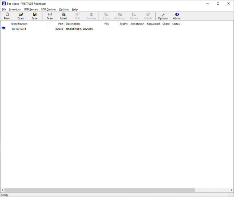Click the horizontal scrollbar thumb

tap(100, 190)
